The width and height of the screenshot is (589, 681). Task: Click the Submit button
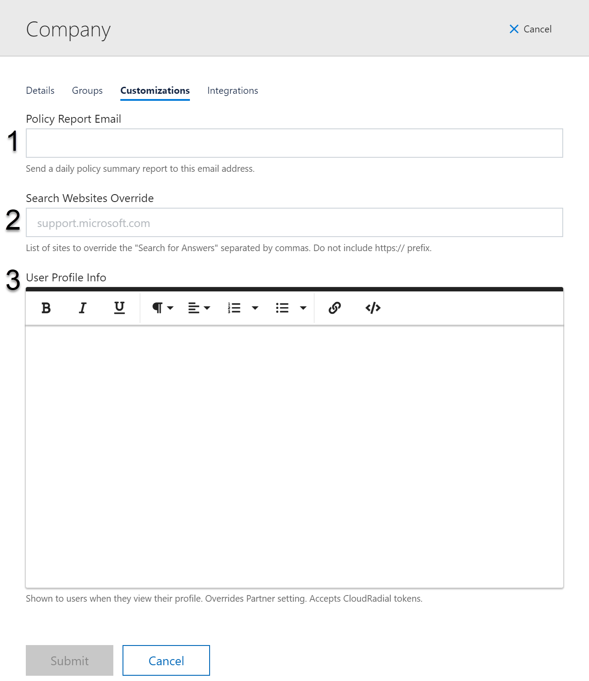coord(70,660)
